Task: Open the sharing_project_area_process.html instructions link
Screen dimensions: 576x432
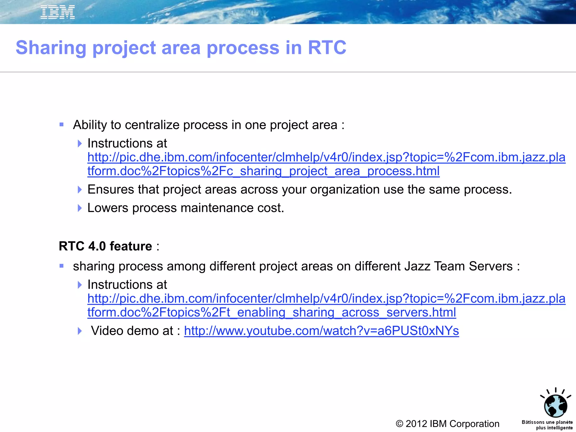Action: [326, 164]
